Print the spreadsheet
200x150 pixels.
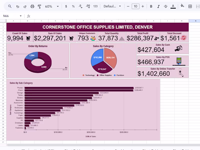coord(32,6)
